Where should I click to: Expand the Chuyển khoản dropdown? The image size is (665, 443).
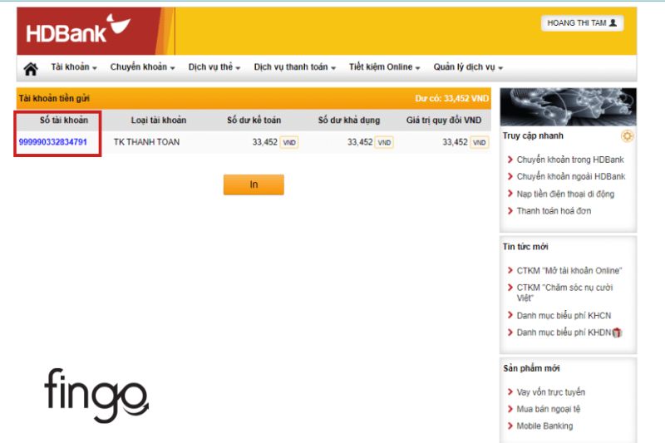point(142,67)
